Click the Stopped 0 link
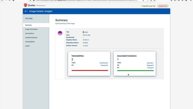Viewport: 193px width, 109px height. [150, 65]
